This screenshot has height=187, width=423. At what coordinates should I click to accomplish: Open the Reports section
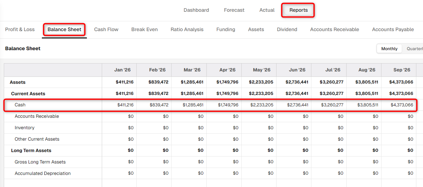pos(298,10)
